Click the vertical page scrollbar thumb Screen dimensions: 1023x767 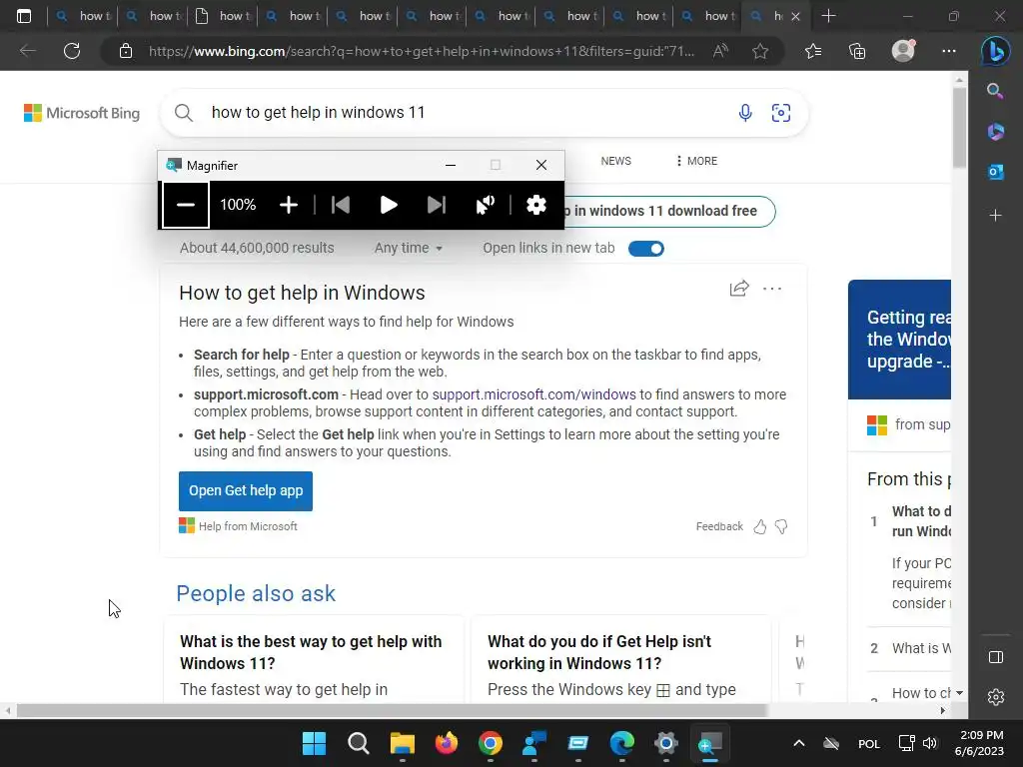point(959,128)
